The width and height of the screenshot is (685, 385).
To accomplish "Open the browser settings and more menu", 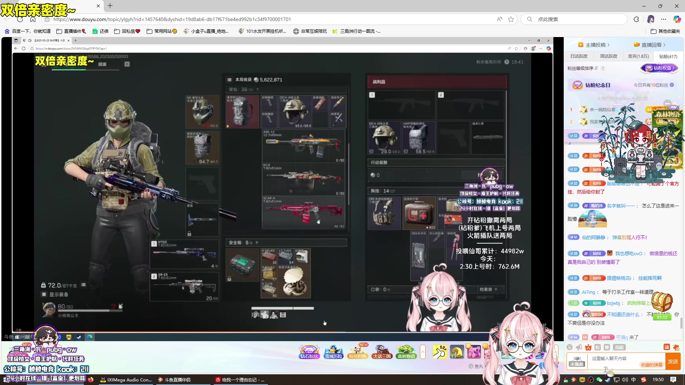I will [x=664, y=19].
